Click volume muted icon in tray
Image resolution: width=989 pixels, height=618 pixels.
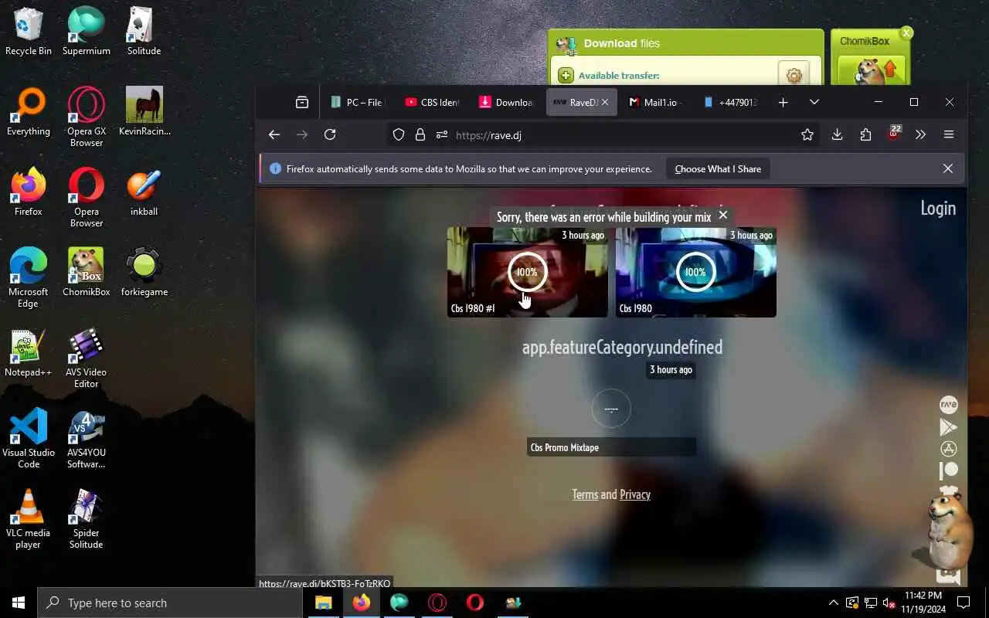pyautogui.click(x=889, y=603)
